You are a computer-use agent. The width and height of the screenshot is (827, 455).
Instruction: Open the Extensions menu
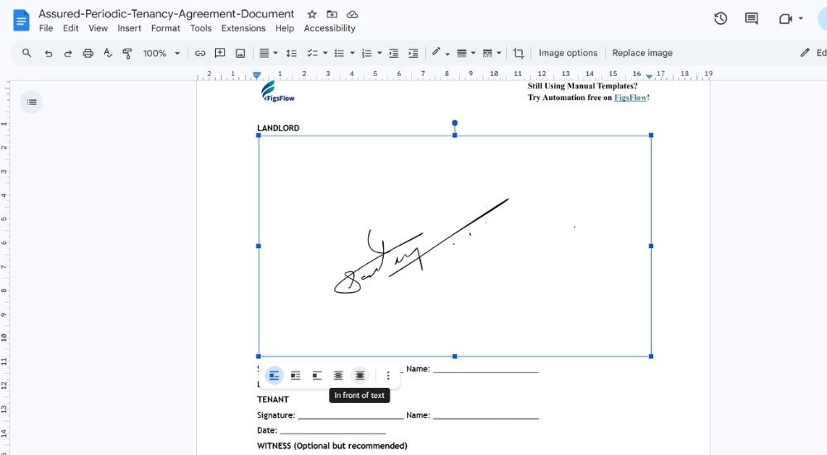coord(243,28)
